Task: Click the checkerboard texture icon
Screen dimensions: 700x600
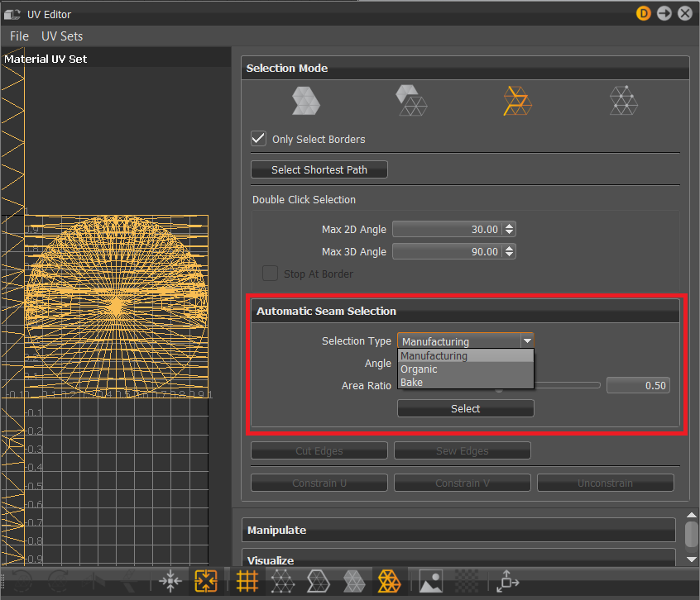Action: (x=466, y=582)
